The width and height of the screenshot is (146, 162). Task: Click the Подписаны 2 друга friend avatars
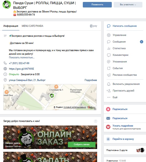tap(140, 150)
